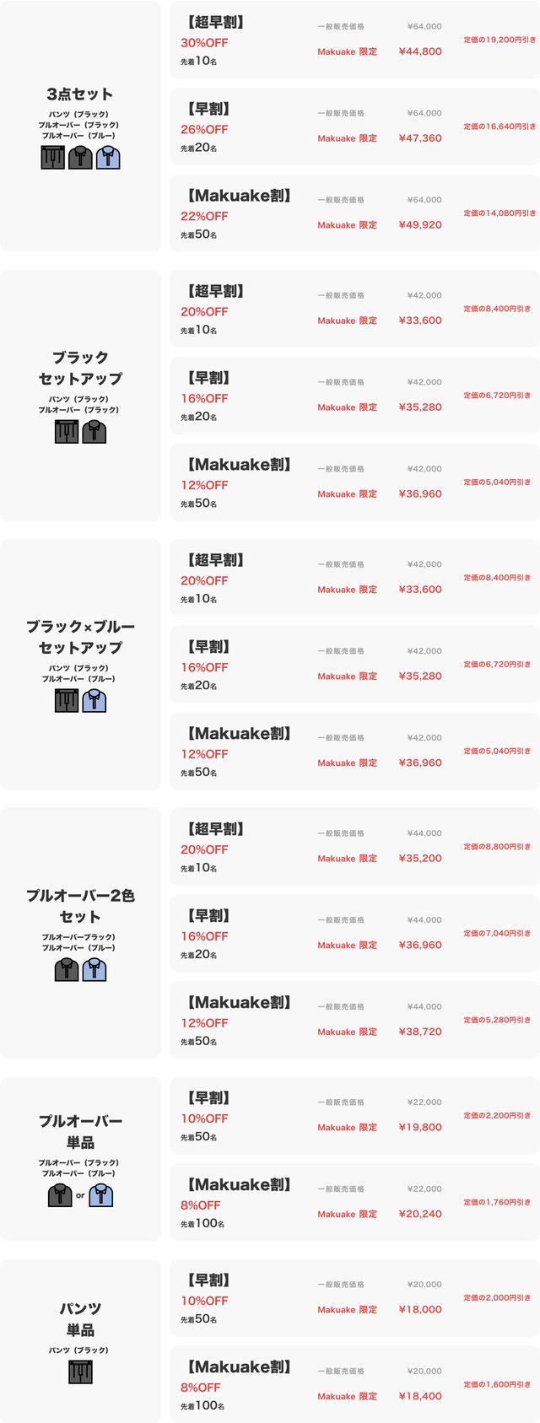Screen dimensions: 540x1423
Task: Click the pants icon in 3点セット
Action: [x=53, y=157]
